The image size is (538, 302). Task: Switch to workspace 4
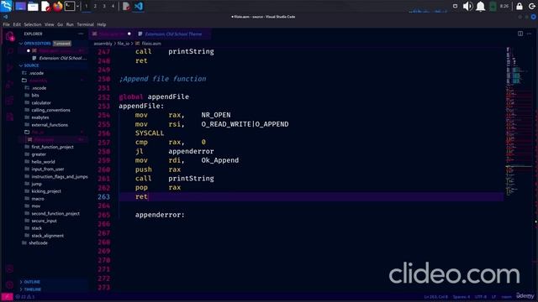pyautogui.click(x=113, y=6)
